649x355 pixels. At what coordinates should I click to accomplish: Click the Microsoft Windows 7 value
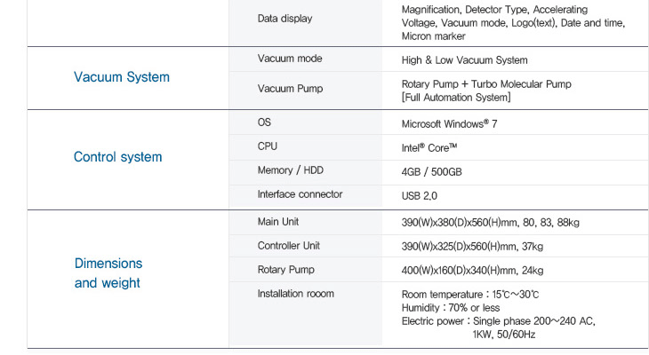tap(449, 123)
